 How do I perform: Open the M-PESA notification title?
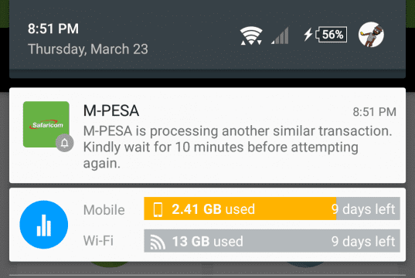click(x=111, y=110)
